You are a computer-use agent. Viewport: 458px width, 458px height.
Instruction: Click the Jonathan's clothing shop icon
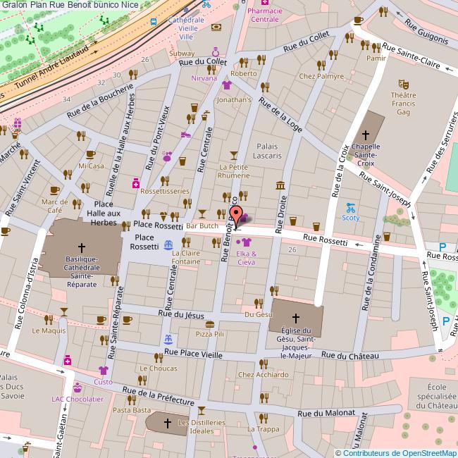point(226,86)
